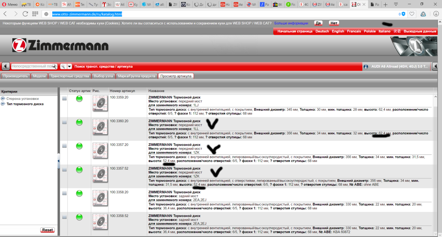442x237 pixels.
Task: Add the page to bookmarks with the heart icon
Action: (x=412, y=14)
